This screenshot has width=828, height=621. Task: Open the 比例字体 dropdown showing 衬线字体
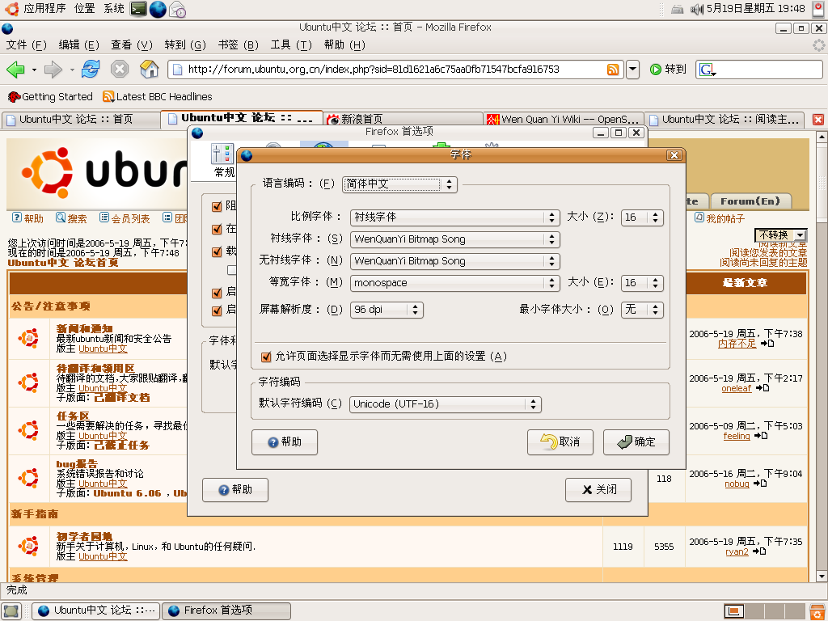[x=454, y=218]
